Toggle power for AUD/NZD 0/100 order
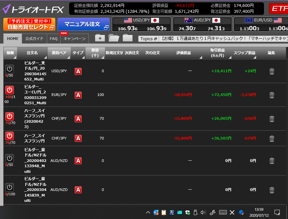Image resolution: width=288 pixels, height=219 pixels. point(10,187)
